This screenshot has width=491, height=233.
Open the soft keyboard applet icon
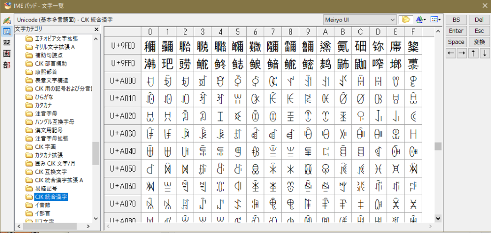[6, 42]
